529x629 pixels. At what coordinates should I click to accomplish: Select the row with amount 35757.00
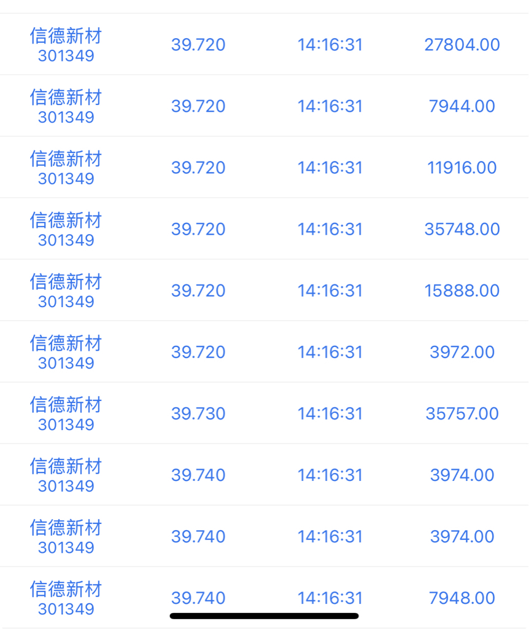click(264, 413)
